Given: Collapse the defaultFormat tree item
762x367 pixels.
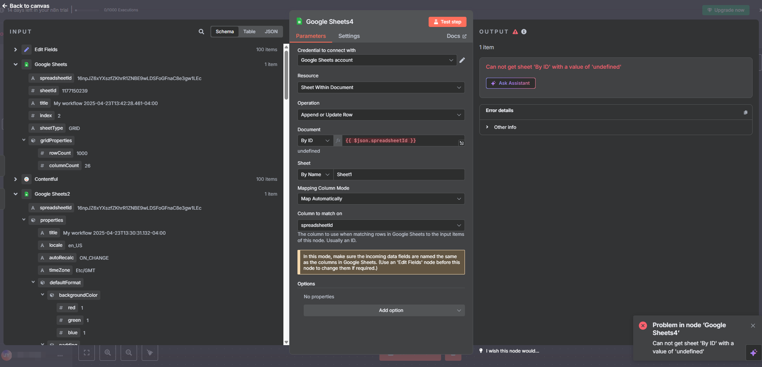Looking at the screenshot, I should [x=33, y=282].
